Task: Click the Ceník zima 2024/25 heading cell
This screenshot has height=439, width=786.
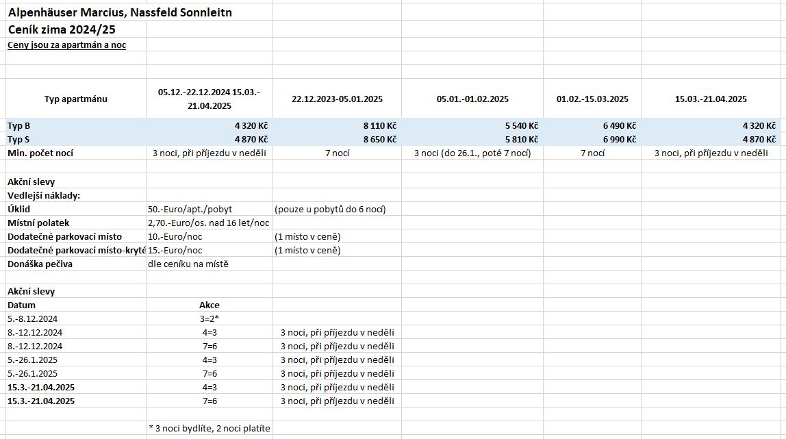Action: pos(62,29)
